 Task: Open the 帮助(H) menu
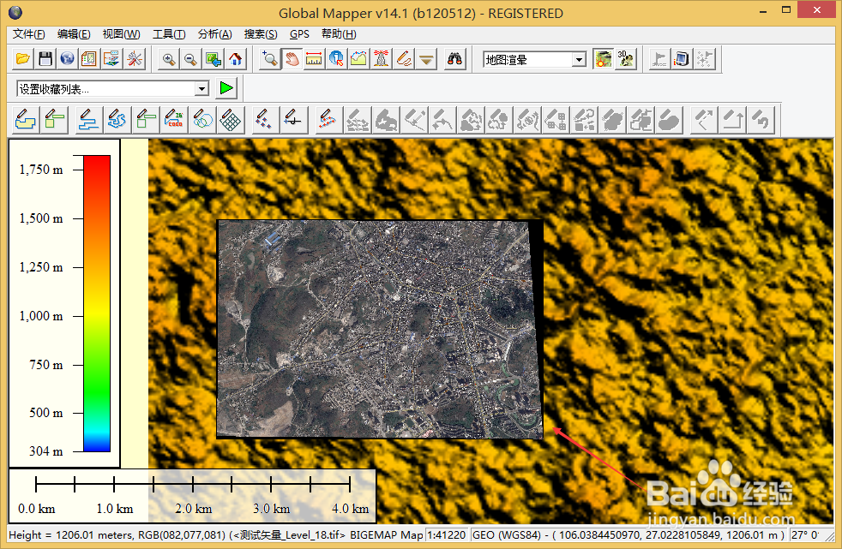point(339,34)
